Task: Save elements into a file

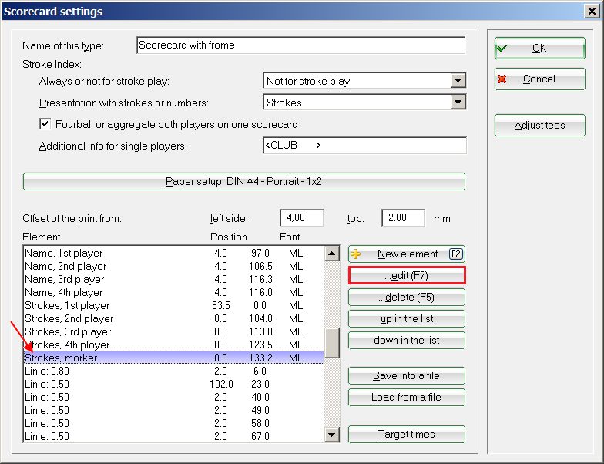Action: (406, 375)
